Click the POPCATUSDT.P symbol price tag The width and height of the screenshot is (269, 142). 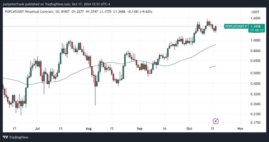coord(236,26)
